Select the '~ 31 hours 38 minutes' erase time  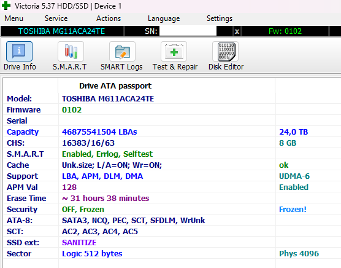pos(105,199)
